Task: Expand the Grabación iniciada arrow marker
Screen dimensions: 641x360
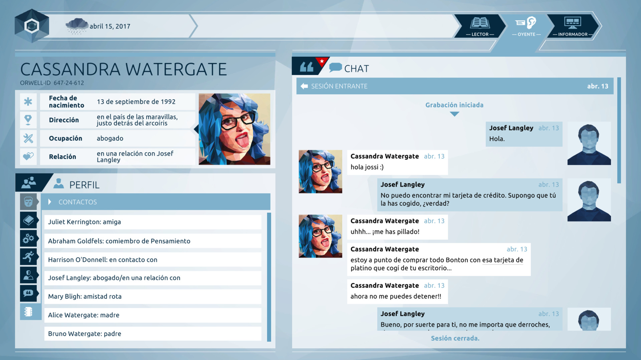Action: click(x=454, y=114)
